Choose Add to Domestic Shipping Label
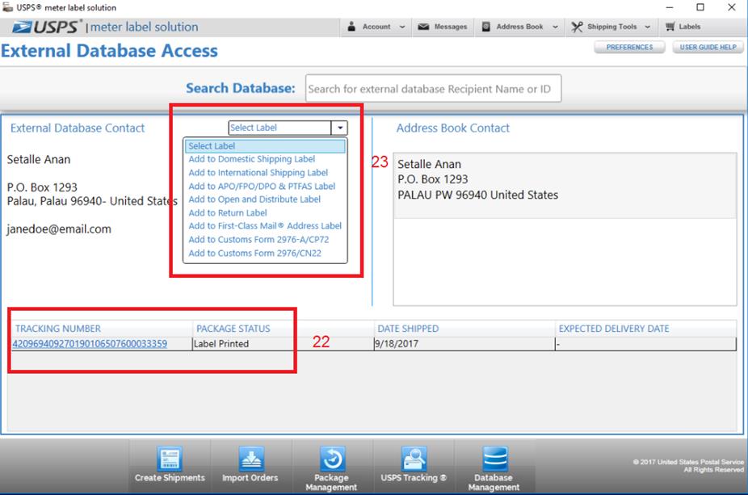Viewport: 748px width, 495px height. click(252, 159)
